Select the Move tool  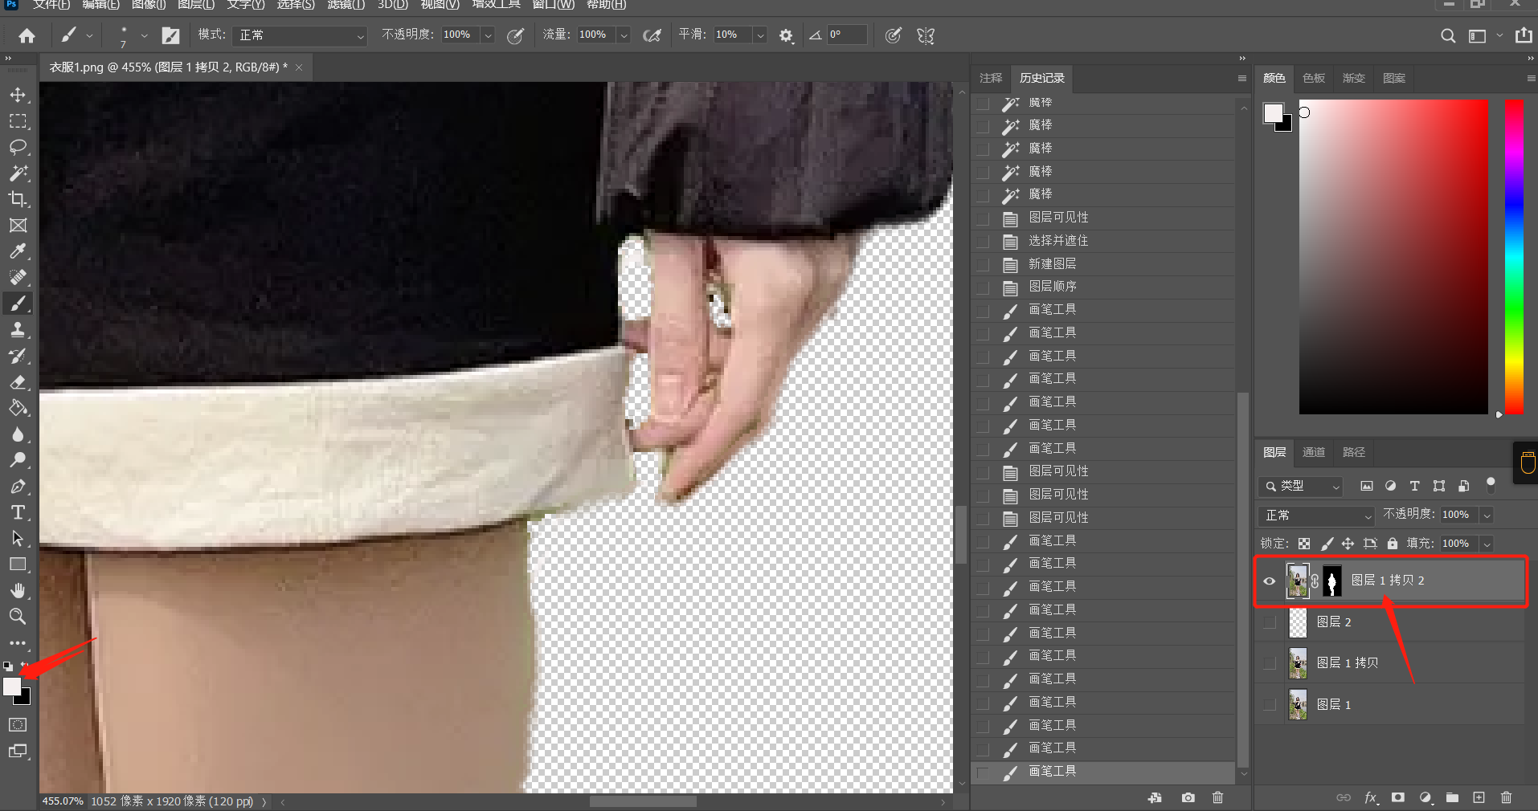pos(18,95)
